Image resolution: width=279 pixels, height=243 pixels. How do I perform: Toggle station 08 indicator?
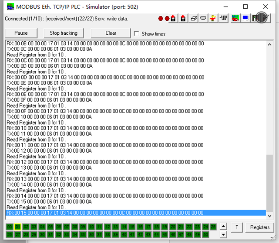click(x=75, y=227)
